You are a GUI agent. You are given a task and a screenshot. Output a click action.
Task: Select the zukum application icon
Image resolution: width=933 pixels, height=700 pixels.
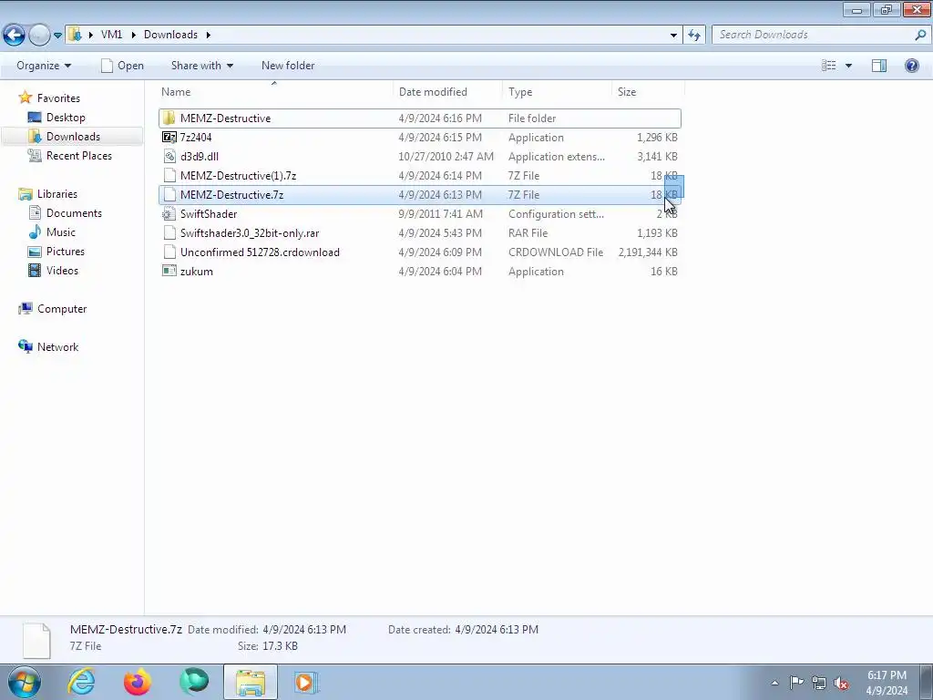coord(169,272)
